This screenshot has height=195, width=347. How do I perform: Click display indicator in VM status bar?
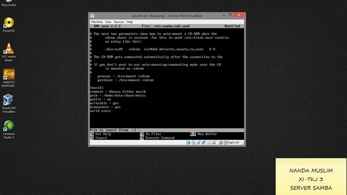pyautogui.click(x=214, y=142)
